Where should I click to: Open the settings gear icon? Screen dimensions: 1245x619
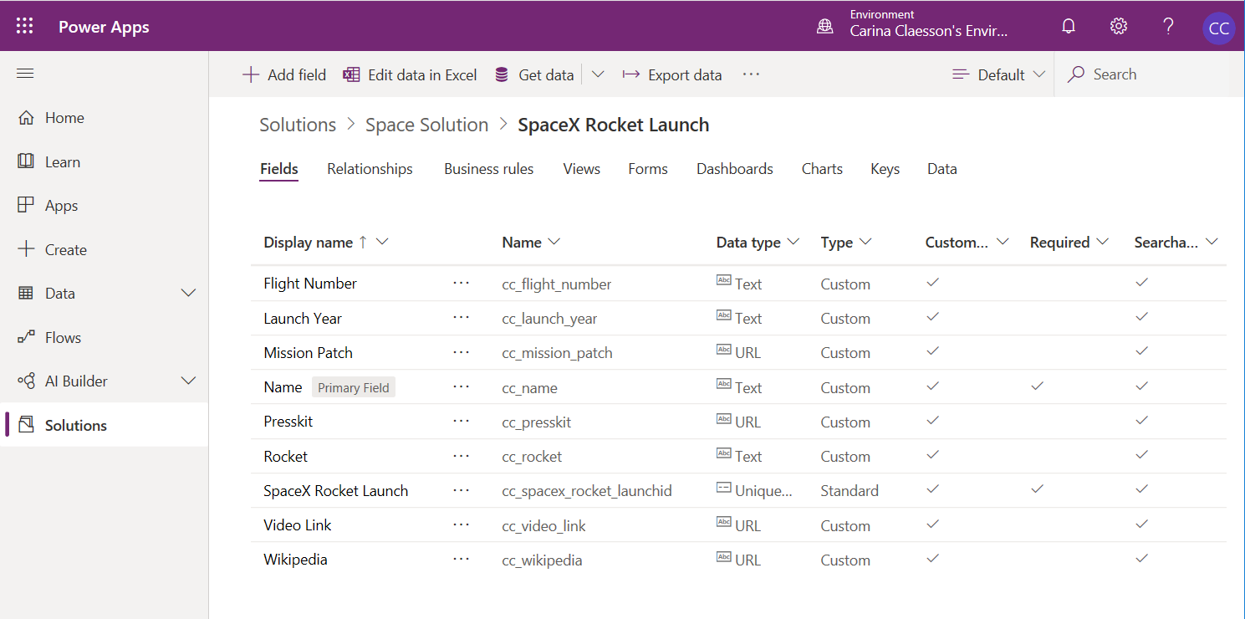1118,26
